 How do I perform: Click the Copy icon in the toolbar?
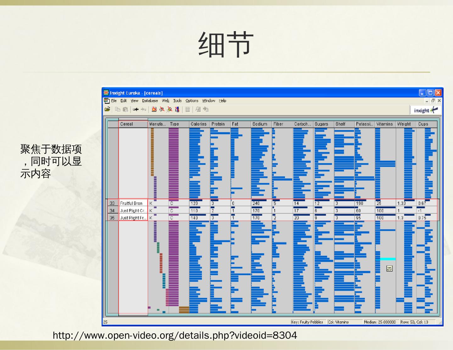coord(118,109)
